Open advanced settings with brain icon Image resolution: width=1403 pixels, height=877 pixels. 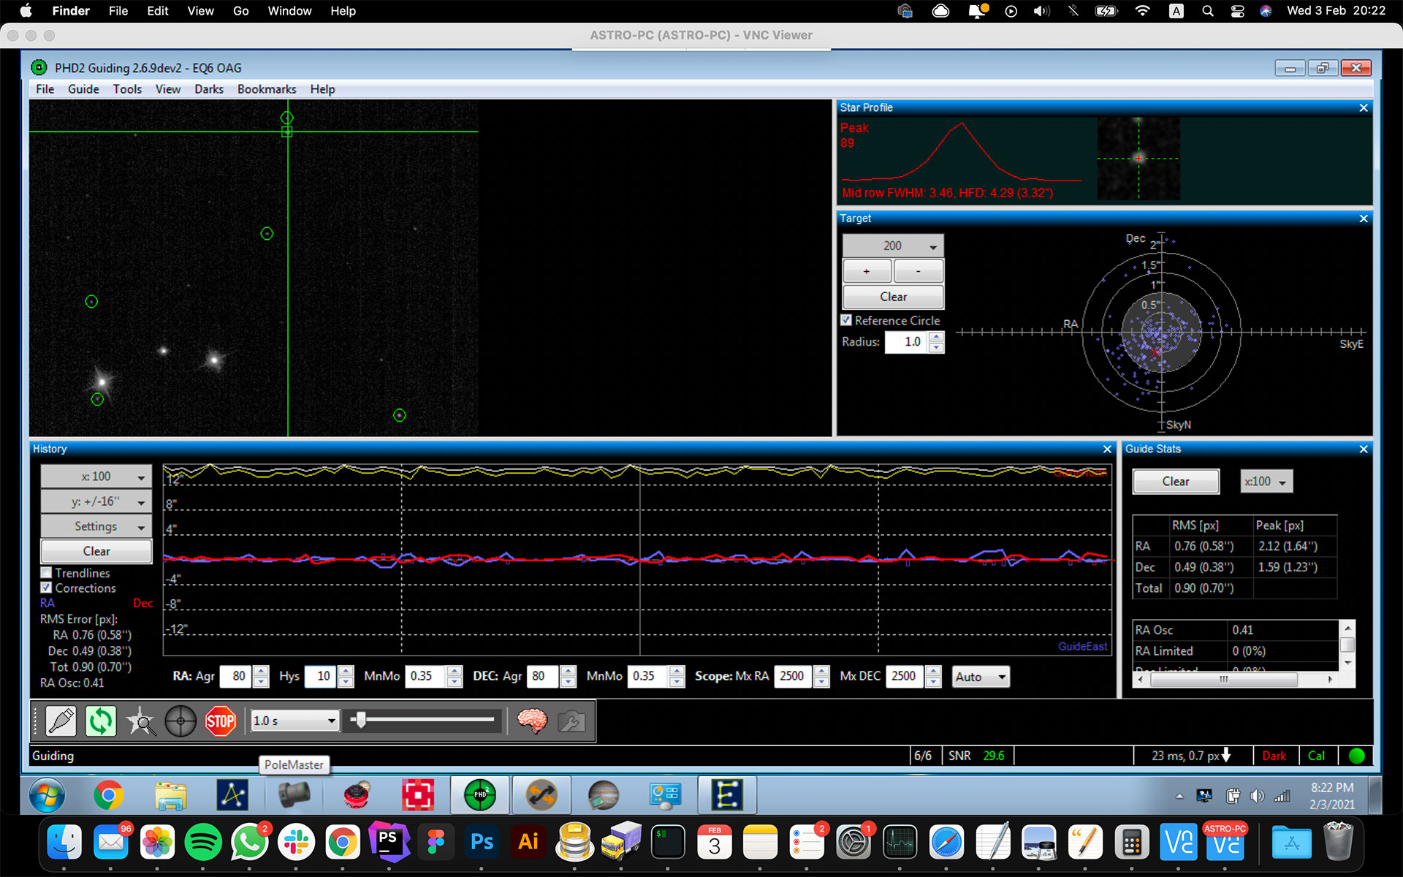pos(532,721)
